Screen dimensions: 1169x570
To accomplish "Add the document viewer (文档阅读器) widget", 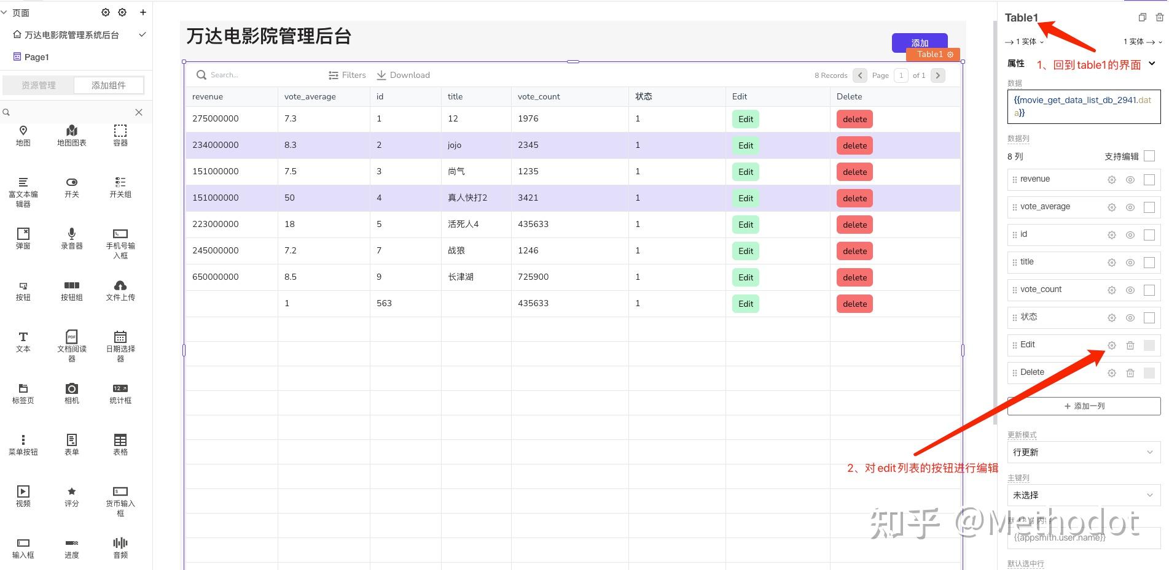I will 72,346.
